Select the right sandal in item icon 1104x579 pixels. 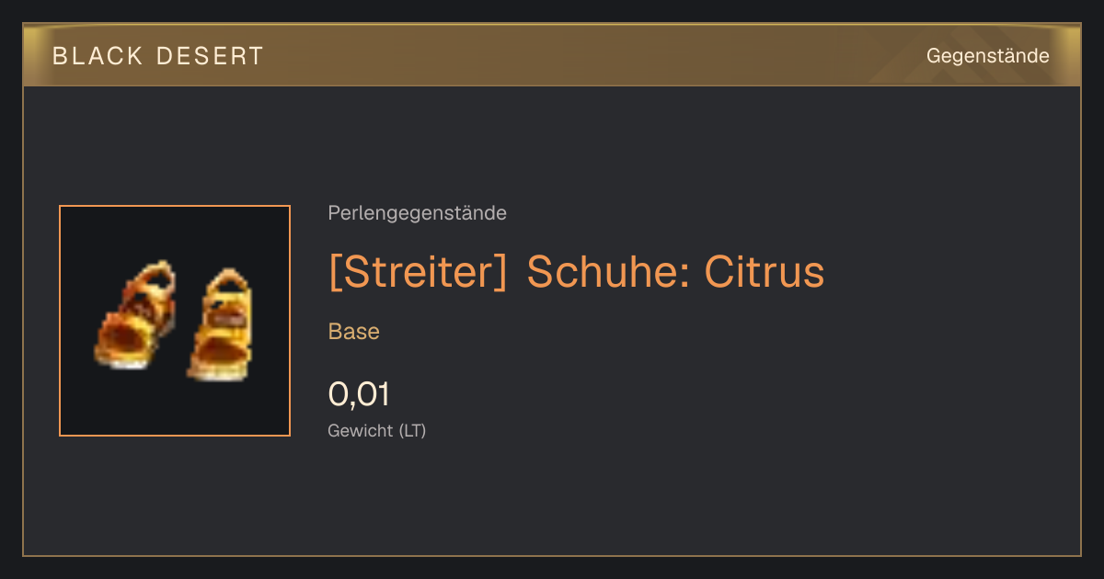[219, 324]
